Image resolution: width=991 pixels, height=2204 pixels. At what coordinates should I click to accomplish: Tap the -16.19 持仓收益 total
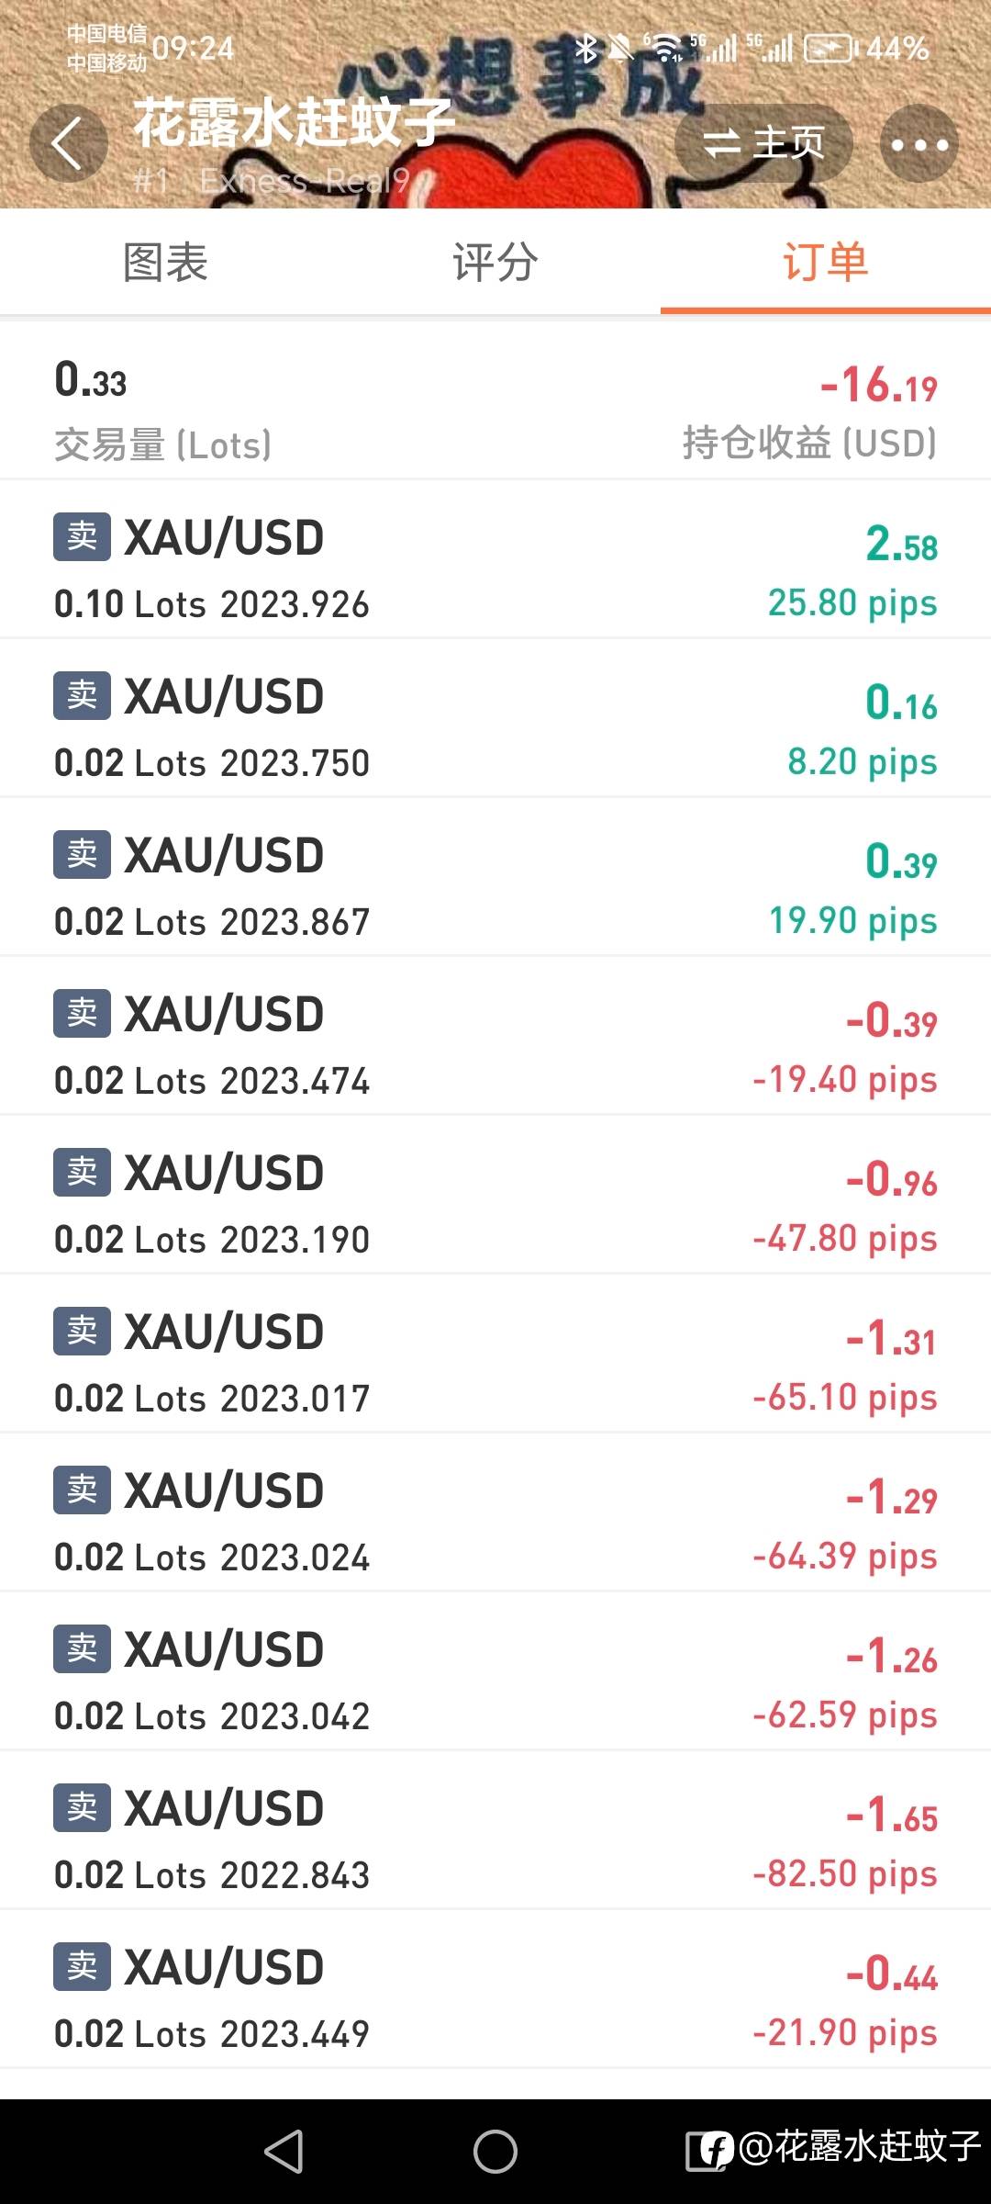tap(878, 386)
